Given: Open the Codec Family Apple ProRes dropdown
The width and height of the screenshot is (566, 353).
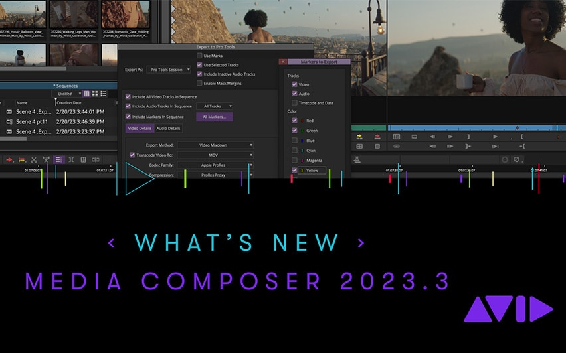Looking at the screenshot, I should [215, 165].
